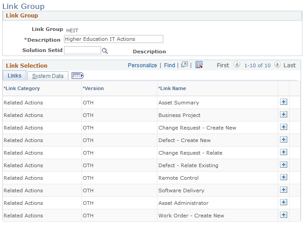
Task: Select Asset Administrator link name
Action: tap(183, 203)
